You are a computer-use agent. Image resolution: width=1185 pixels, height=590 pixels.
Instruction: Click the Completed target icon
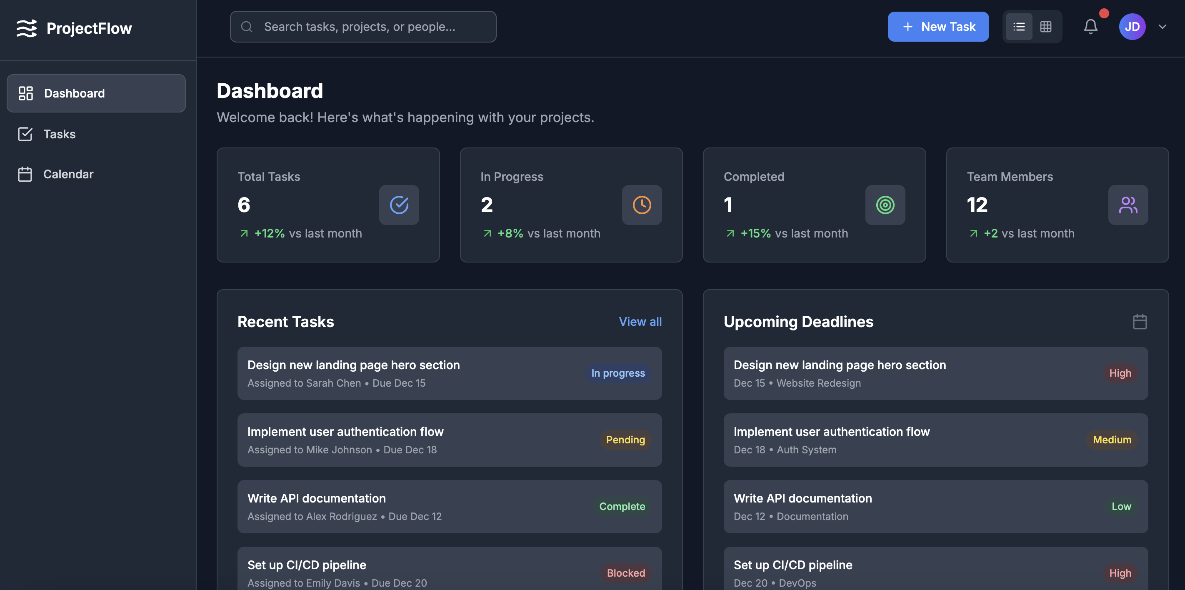[885, 205]
